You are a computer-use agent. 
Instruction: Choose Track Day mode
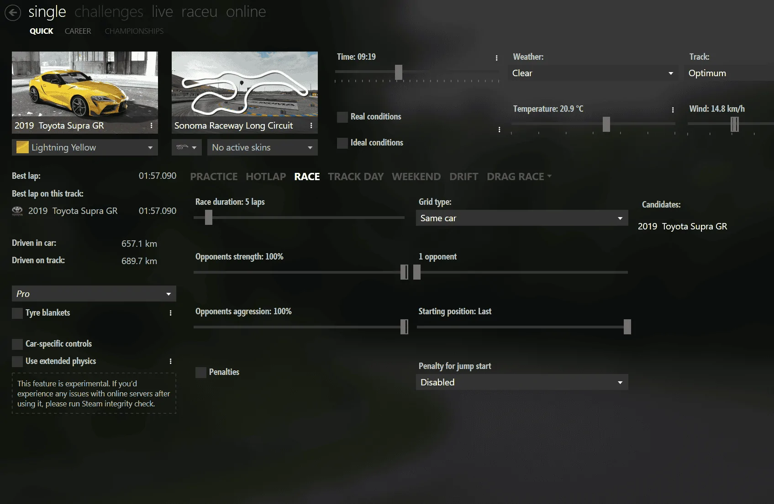point(356,177)
